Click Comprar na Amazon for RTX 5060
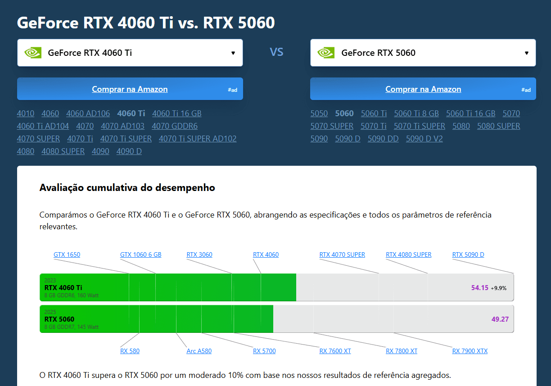 click(423, 89)
